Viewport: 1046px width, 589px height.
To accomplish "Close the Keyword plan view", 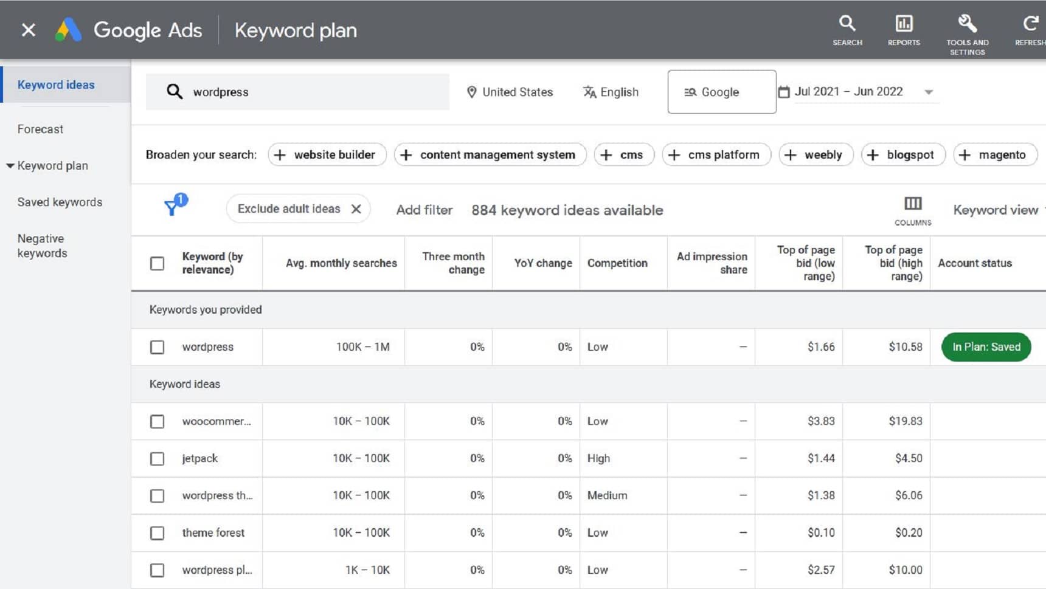I will 29,30.
